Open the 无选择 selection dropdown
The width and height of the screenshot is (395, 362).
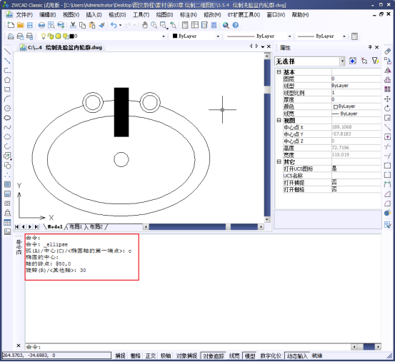click(x=342, y=61)
